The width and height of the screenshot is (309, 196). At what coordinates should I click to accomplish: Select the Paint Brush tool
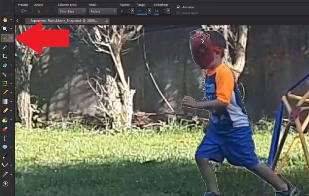5,92
